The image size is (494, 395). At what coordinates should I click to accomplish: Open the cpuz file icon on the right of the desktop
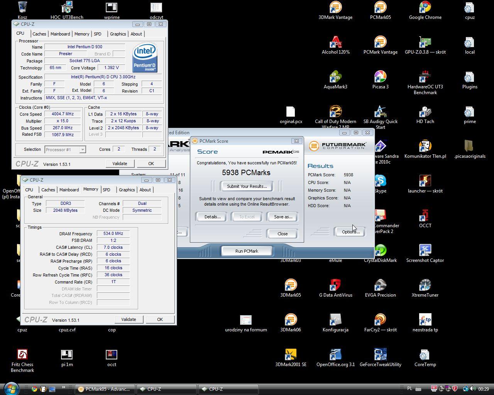point(469,10)
